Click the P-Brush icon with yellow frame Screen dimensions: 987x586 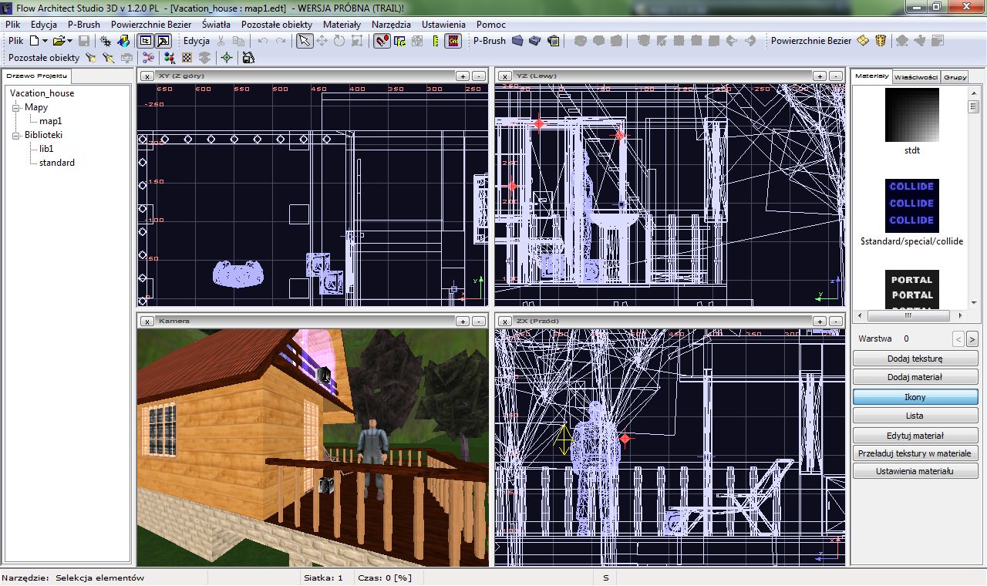[554, 41]
